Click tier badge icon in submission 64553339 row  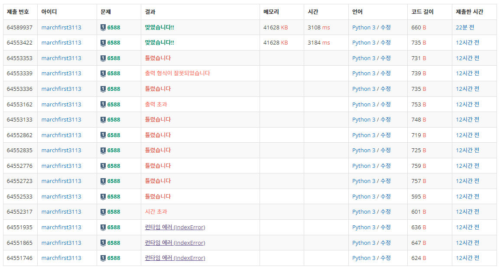click(x=103, y=74)
